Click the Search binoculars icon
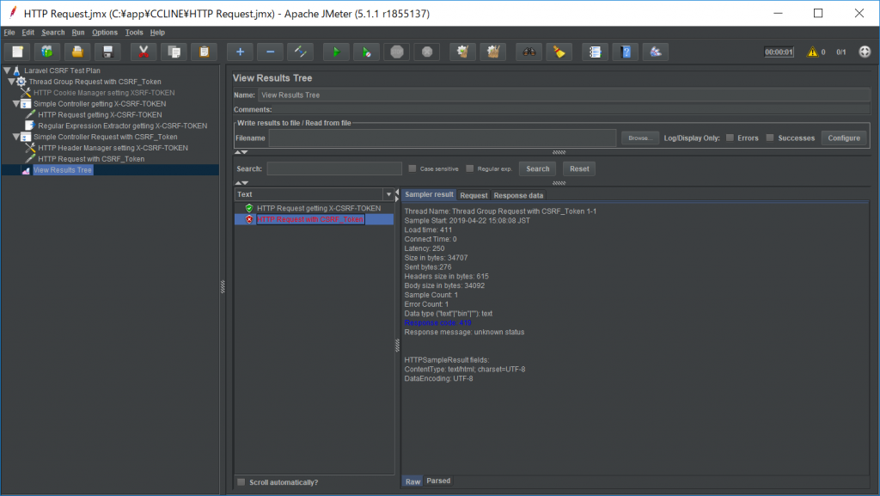This screenshot has width=880, height=496. (x=529, y=52)
